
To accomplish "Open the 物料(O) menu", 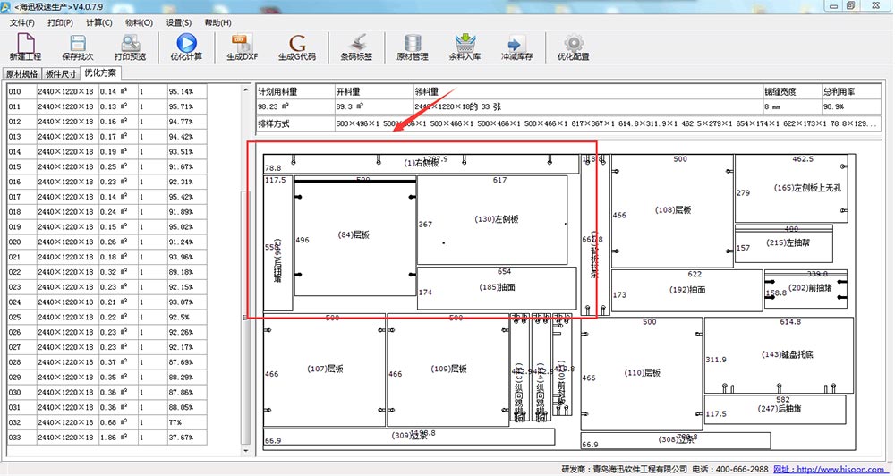I will [x=139, y=21].
